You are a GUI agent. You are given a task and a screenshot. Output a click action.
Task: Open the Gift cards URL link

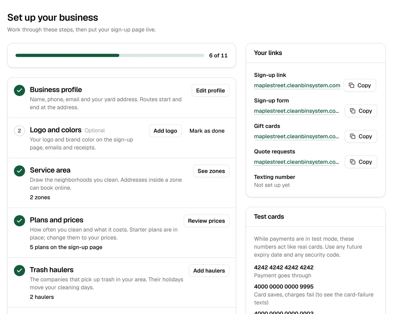(296, 136)
